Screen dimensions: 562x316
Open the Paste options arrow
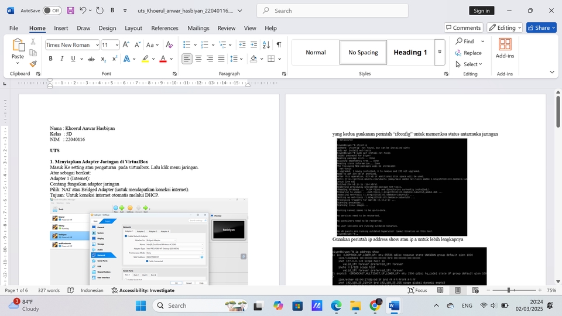(x=18, y=63)
